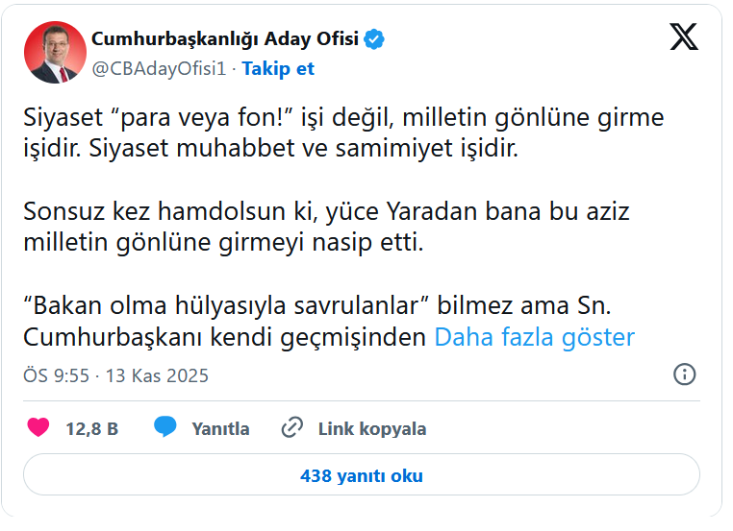Open the profile photo avatar
This screenshot has width=733, height=531.
pyautogui.click(x=55, y=53)
